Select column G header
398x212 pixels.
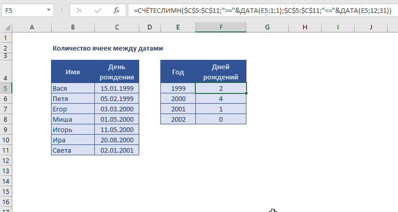267,27
